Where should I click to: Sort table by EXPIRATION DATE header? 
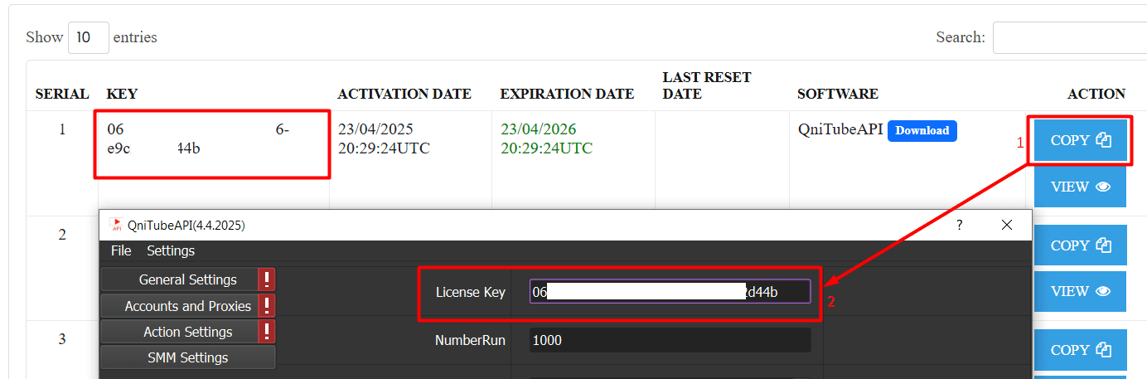click(x=567, y=94)
